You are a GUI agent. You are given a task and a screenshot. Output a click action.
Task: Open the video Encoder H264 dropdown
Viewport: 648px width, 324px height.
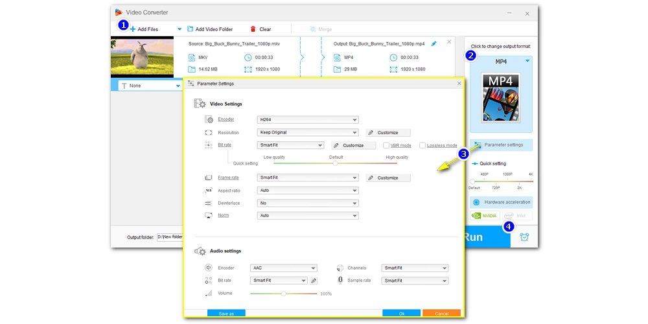click(307, 119)
